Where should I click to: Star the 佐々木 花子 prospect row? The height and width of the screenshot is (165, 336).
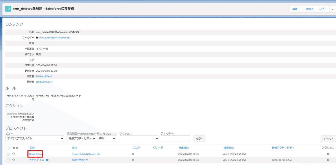(13, 160)
